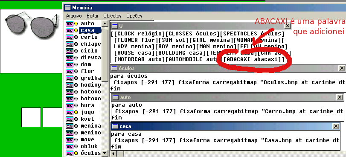
Task: Click the procedure icon beside menina
Action: pos(69,126)
